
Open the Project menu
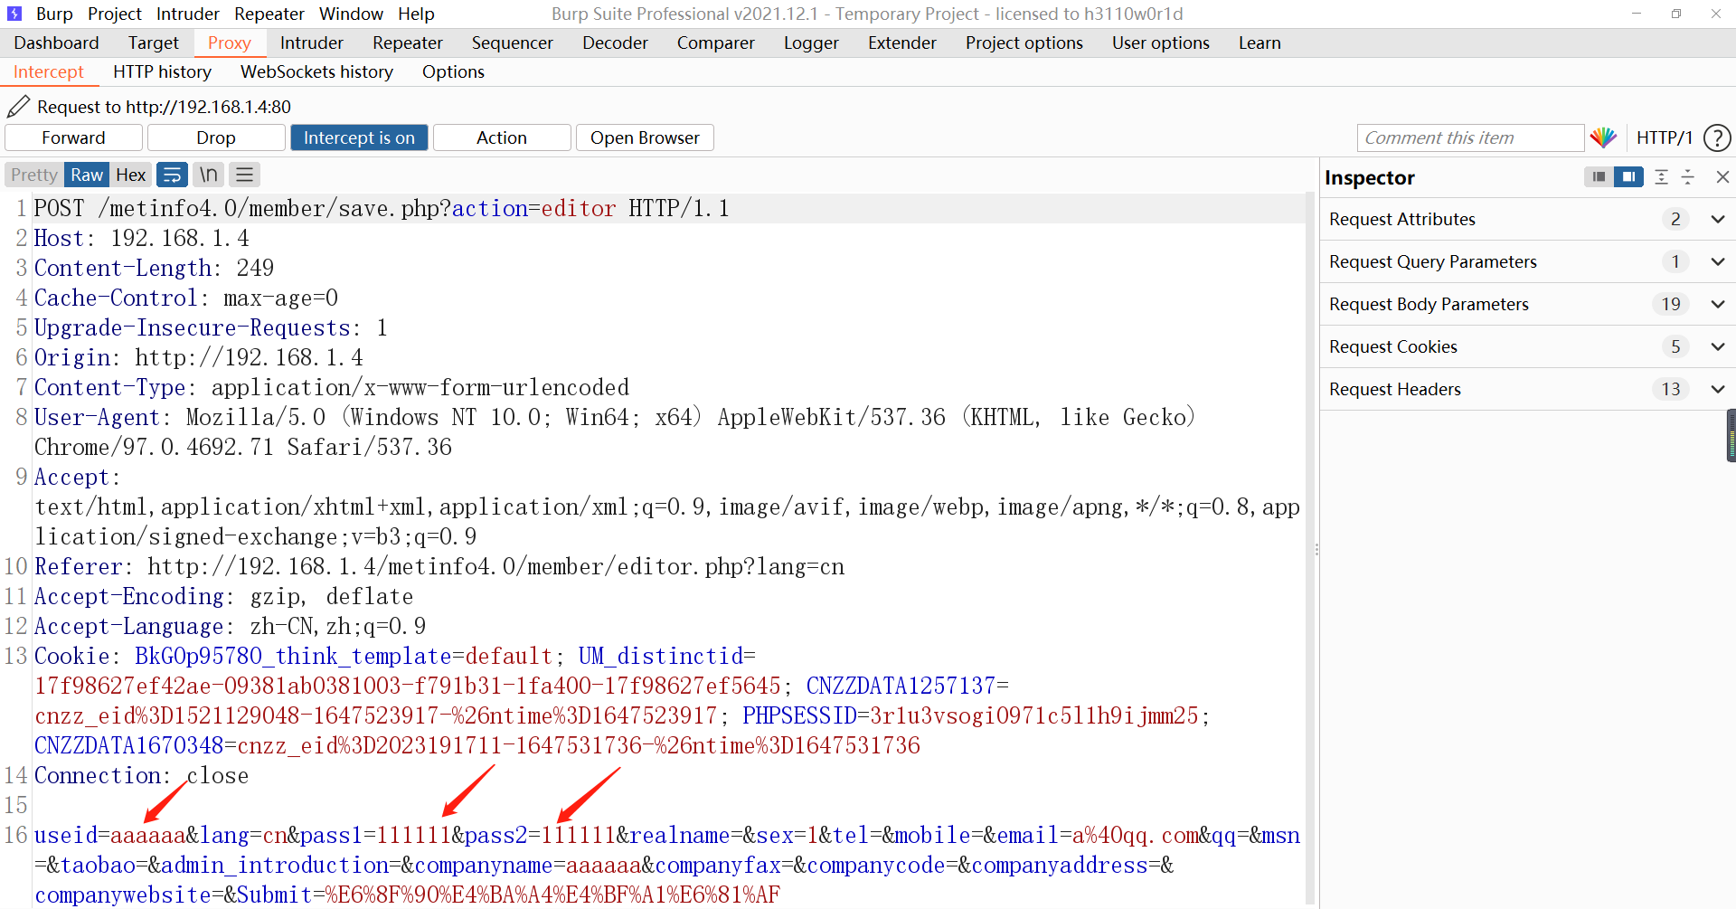[x=115, y=14]
